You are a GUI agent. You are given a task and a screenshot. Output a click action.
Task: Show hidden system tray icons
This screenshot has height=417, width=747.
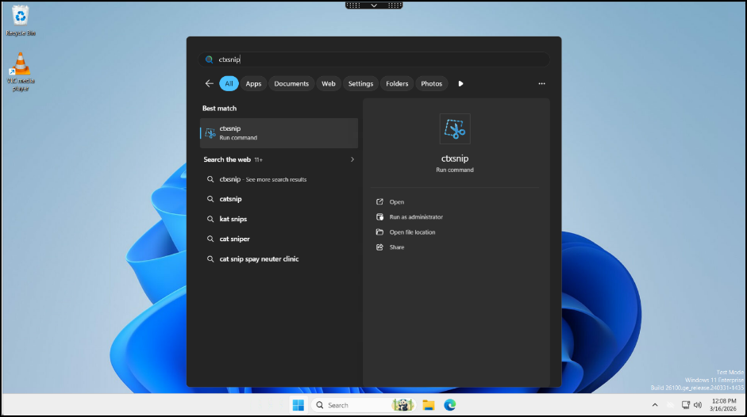coord(655,405)
